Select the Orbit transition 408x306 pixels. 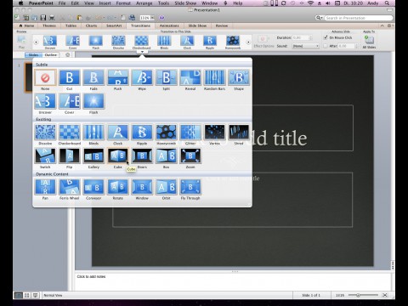click(167, 187)
